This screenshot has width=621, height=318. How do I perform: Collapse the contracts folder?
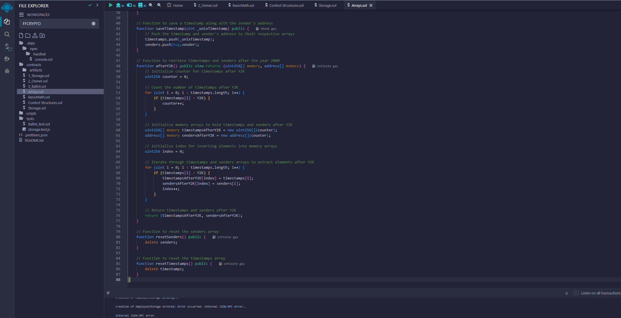pos(30,65)
